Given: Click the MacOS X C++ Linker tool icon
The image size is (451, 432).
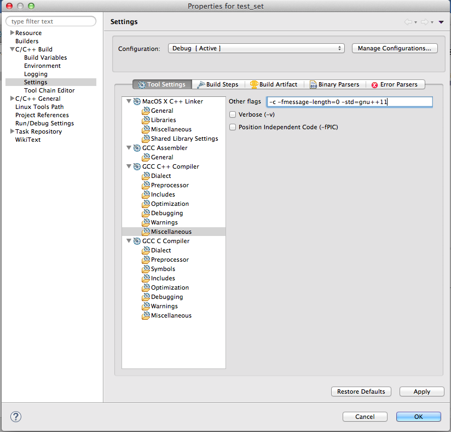Looking at the screenshot, I should tap(137, 101).
